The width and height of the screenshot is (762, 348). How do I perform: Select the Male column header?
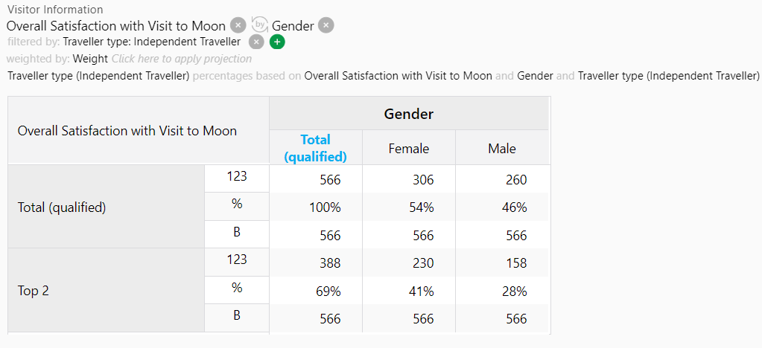pos(502,148)
